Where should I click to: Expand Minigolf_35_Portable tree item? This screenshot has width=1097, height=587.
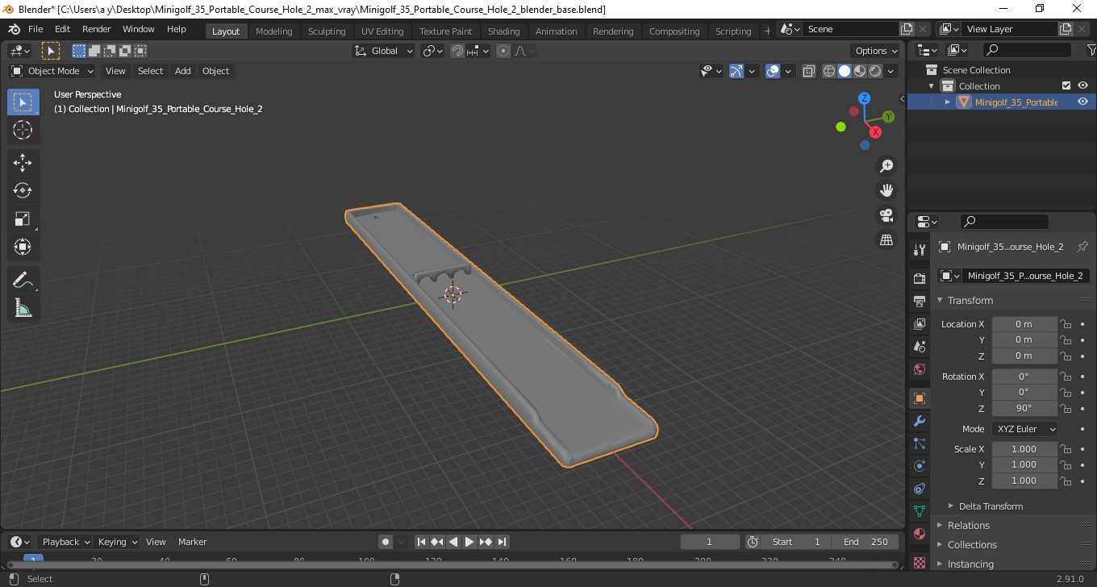[948, 102]
